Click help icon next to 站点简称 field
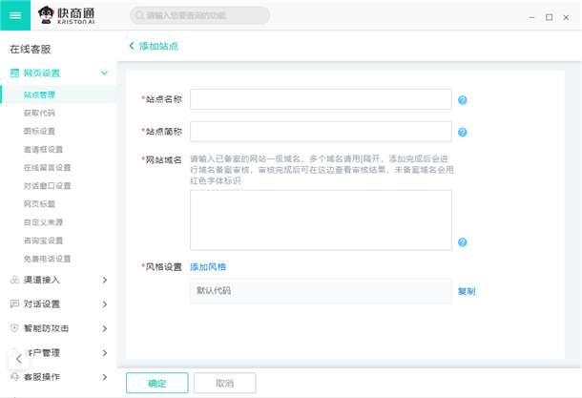 point(462,133)
